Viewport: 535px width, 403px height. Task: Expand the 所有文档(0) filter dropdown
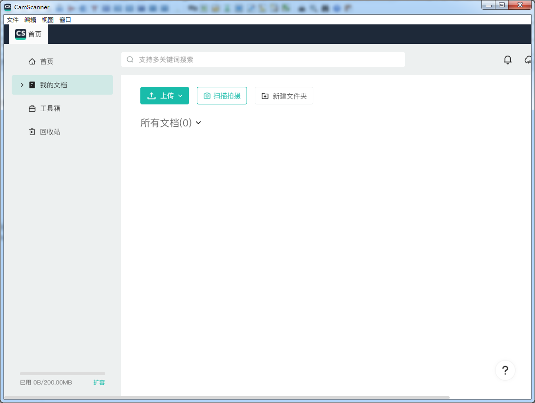click(198, 123)
